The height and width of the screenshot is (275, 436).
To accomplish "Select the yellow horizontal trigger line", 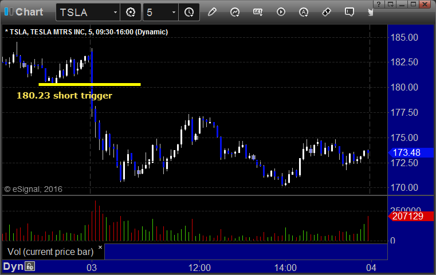I will point(89,84).
